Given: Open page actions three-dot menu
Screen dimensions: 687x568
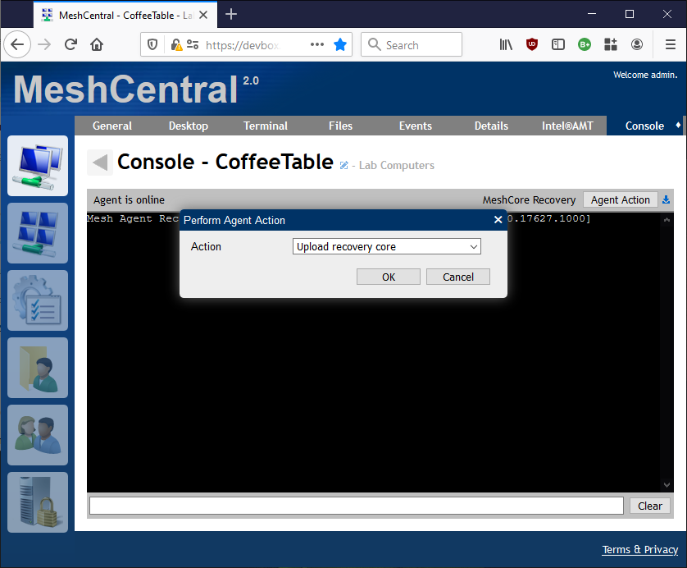Looking at the screenshot, I should pyautogui.click(x=317, y=44).
